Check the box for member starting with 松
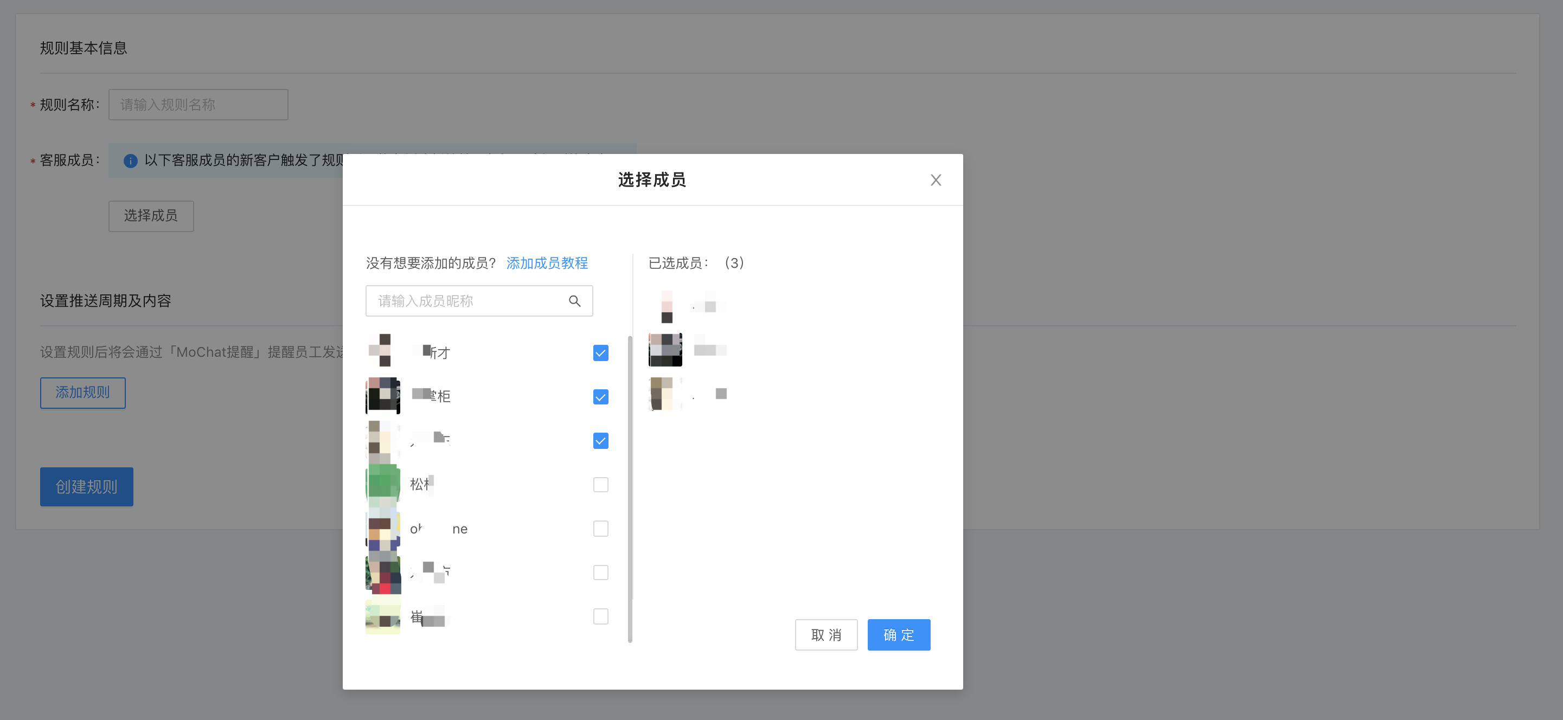Screen dimensions: 1563x720 pyautogui.click(x=600, y=485)
